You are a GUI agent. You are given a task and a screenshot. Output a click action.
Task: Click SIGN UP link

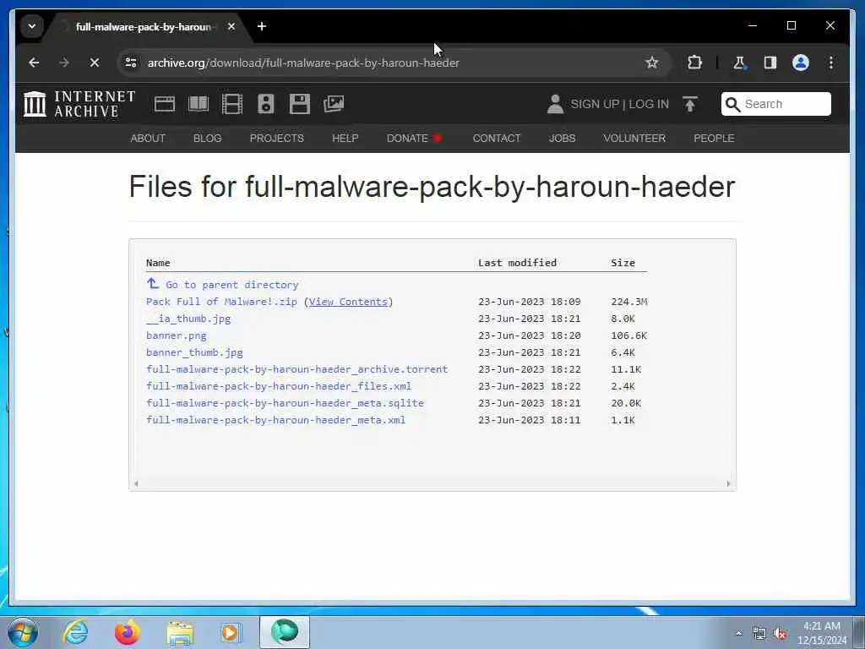595,104
